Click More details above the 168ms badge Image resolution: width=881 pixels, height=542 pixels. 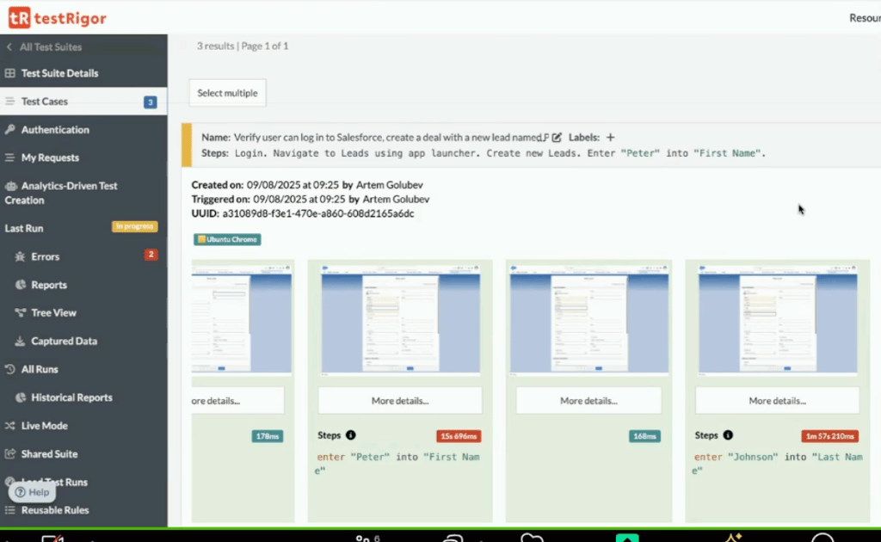pyautogui.click(x=588, y=401)
